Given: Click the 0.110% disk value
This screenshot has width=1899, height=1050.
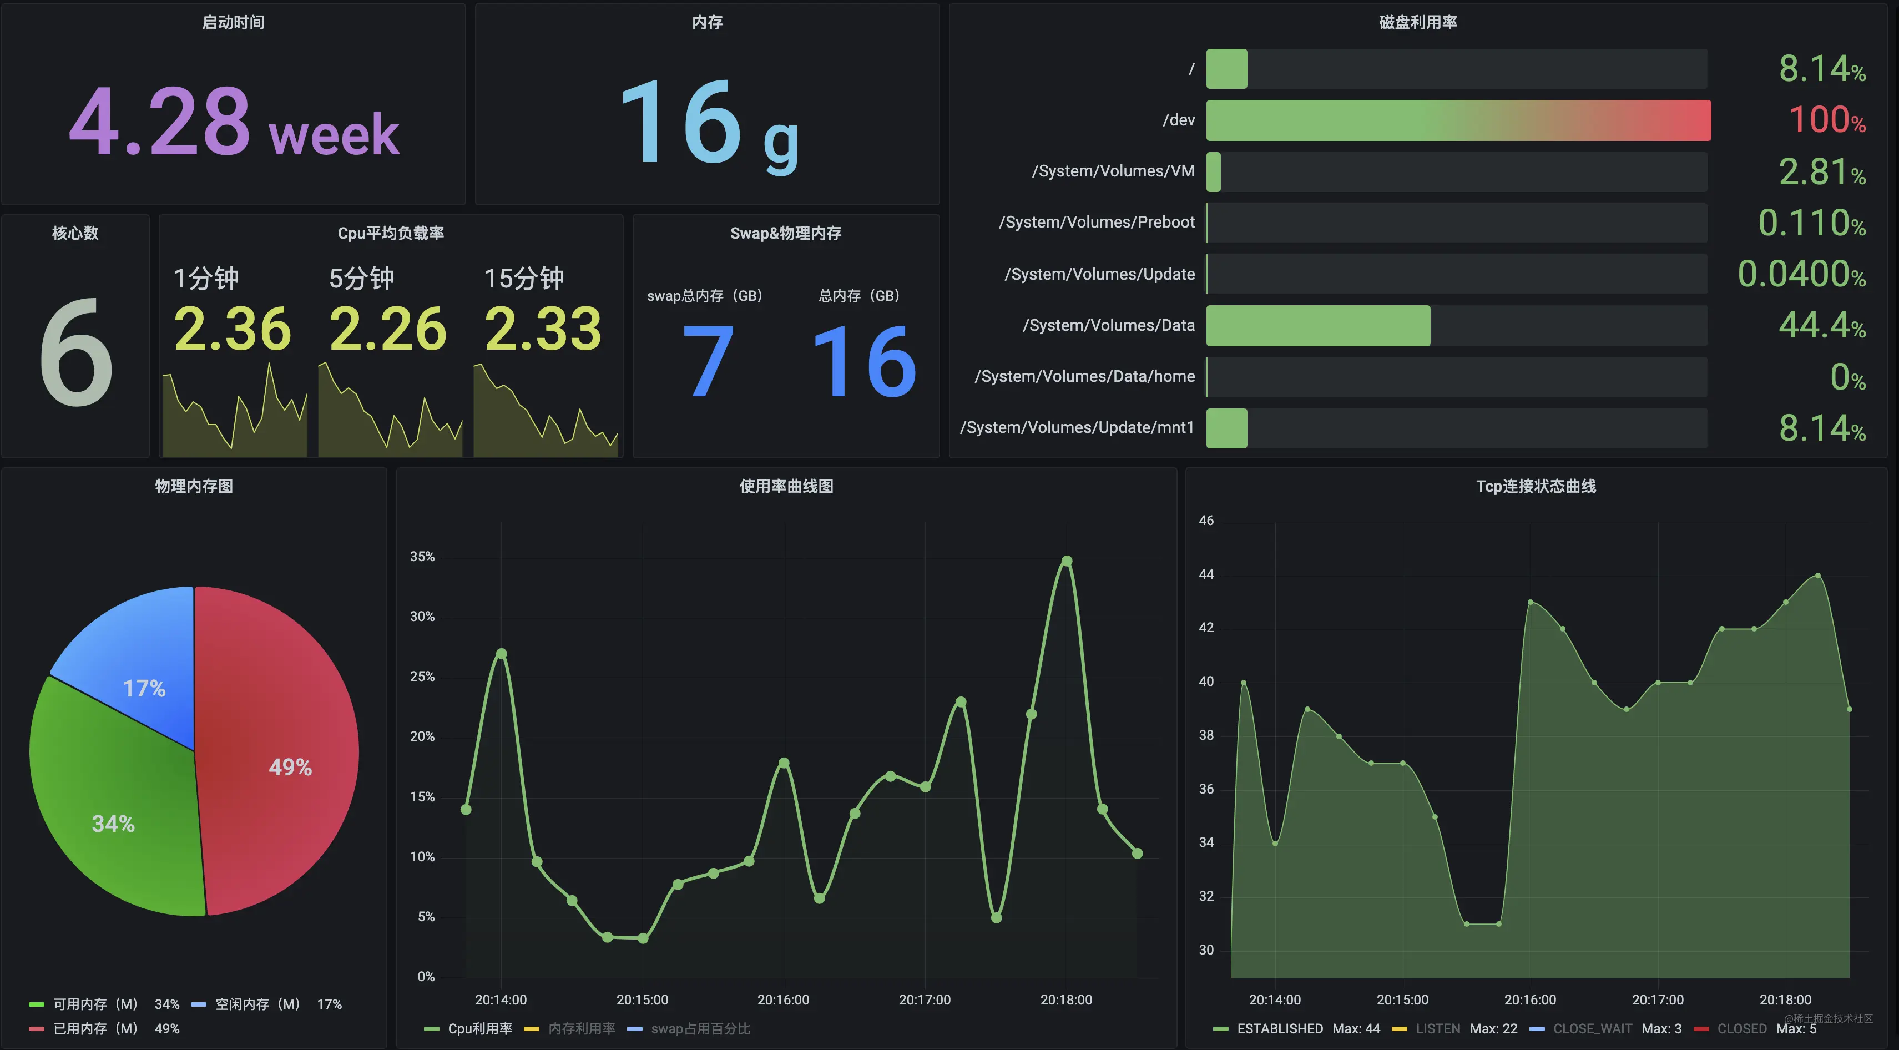Looking at the screenshot, I should click(x=1811, y=223).
